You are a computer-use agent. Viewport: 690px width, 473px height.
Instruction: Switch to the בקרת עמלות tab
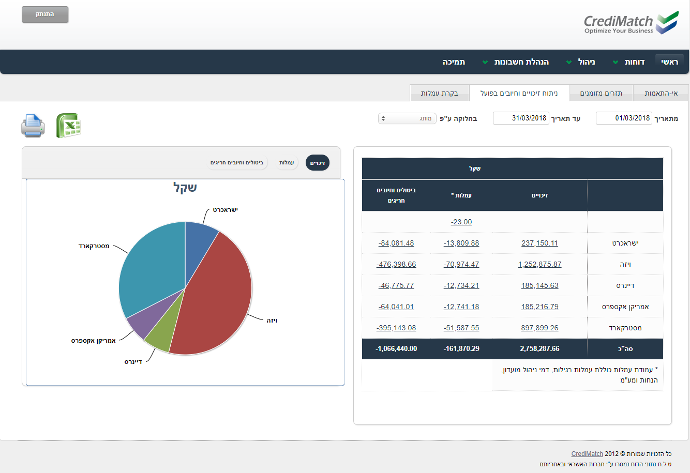point(439,93)
